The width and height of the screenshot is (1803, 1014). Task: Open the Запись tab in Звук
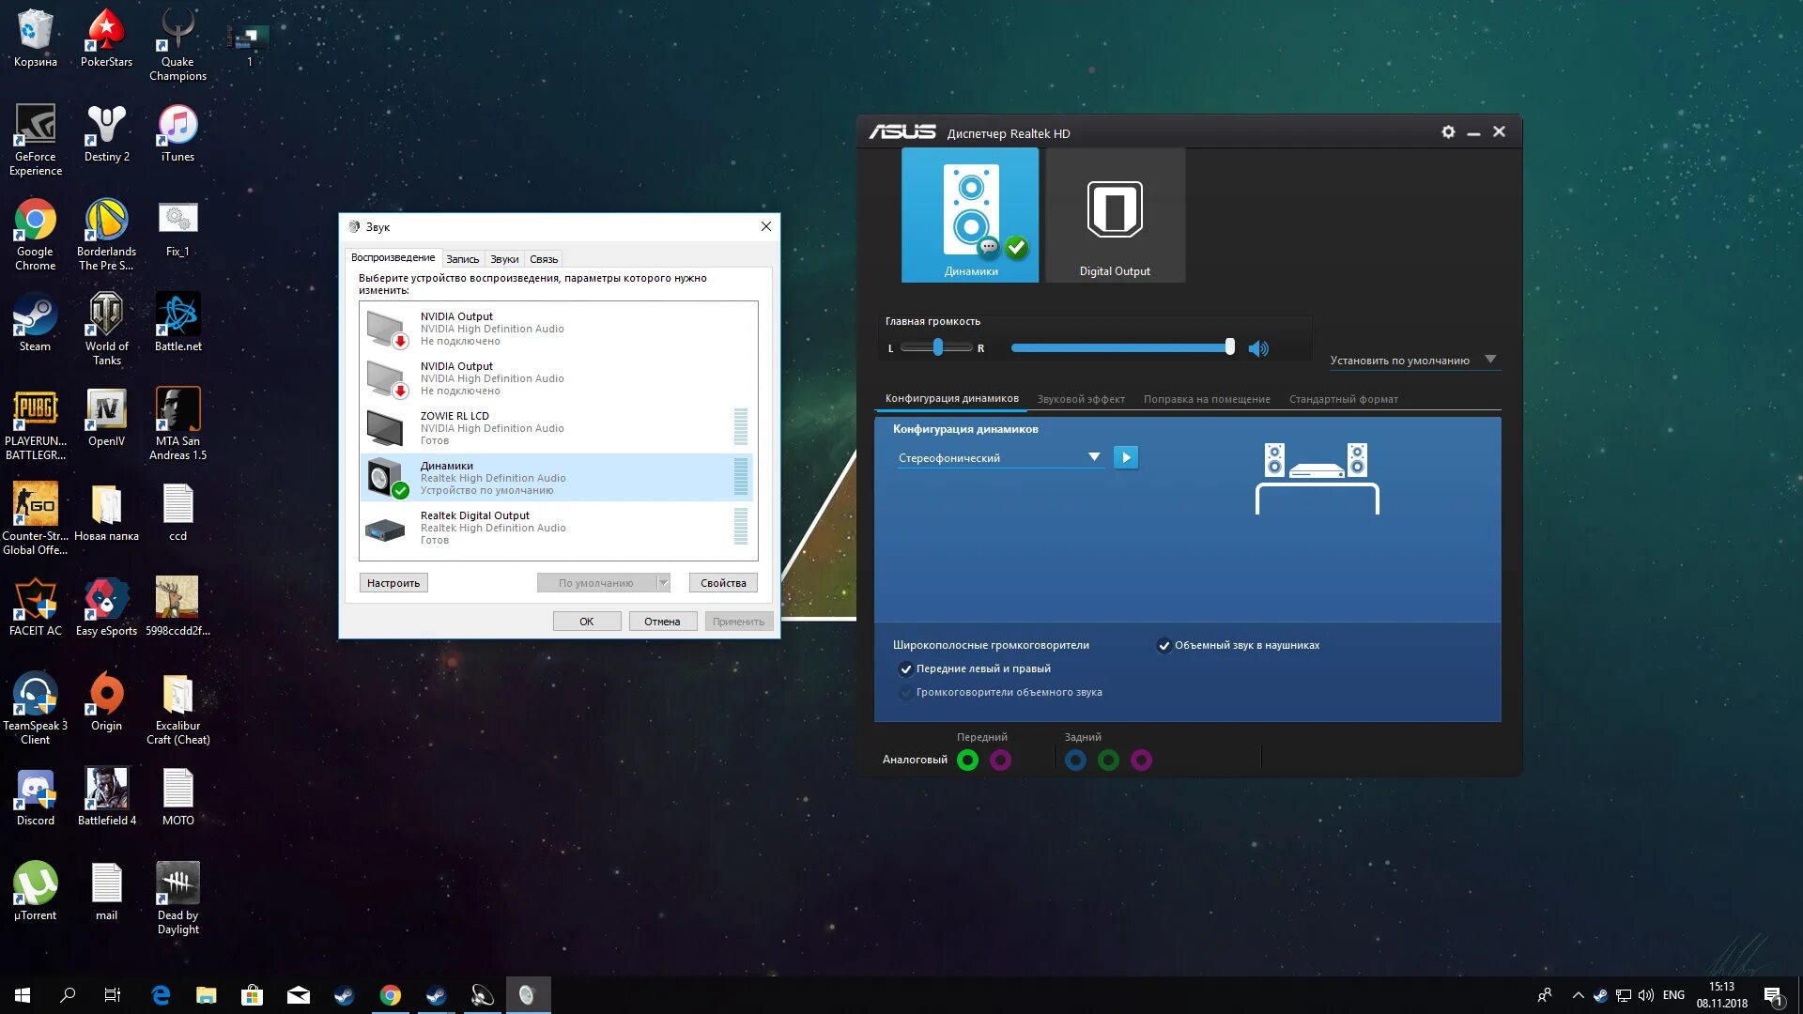point(462,259)
